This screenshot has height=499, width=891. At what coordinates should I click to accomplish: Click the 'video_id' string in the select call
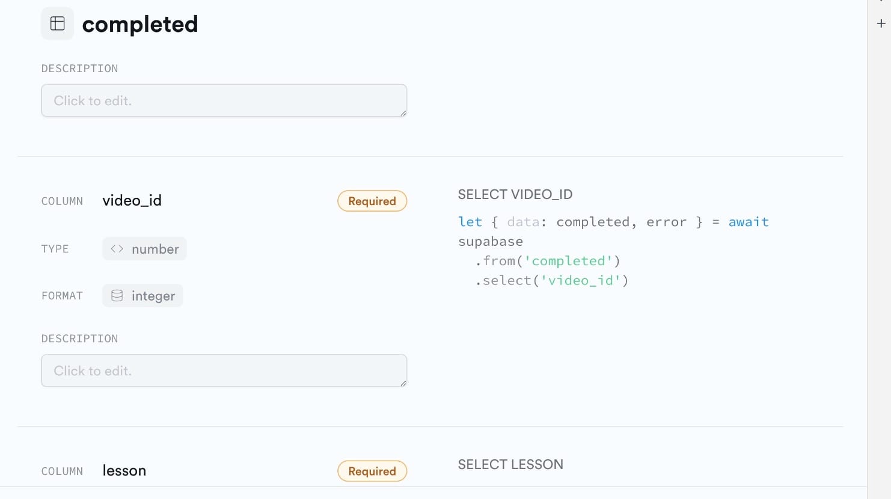point(580,280)
